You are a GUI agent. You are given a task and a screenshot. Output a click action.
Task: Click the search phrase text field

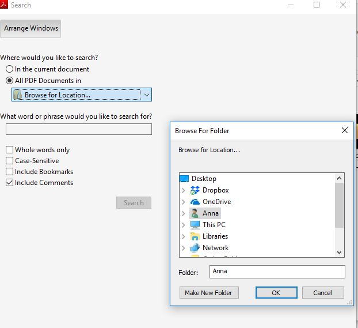tap(79, 129)
